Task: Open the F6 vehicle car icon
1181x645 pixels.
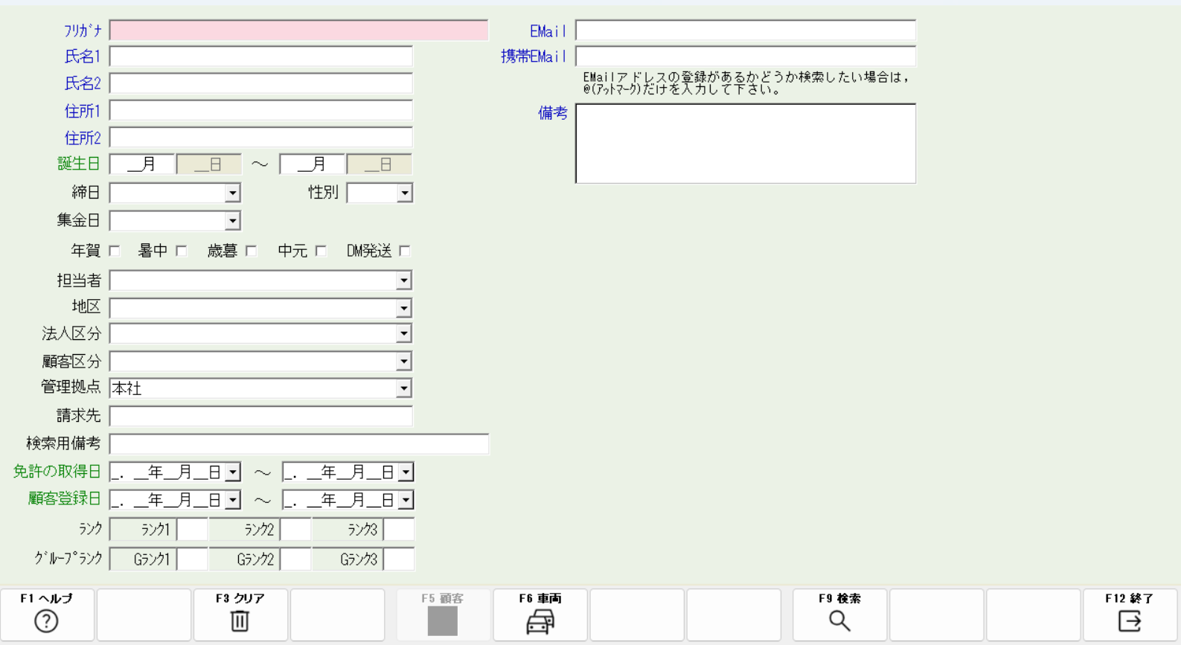Action: [x=540, y=621]
